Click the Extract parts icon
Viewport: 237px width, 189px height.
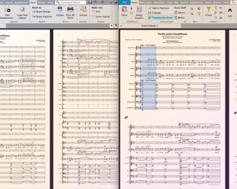tap(83, 9)
